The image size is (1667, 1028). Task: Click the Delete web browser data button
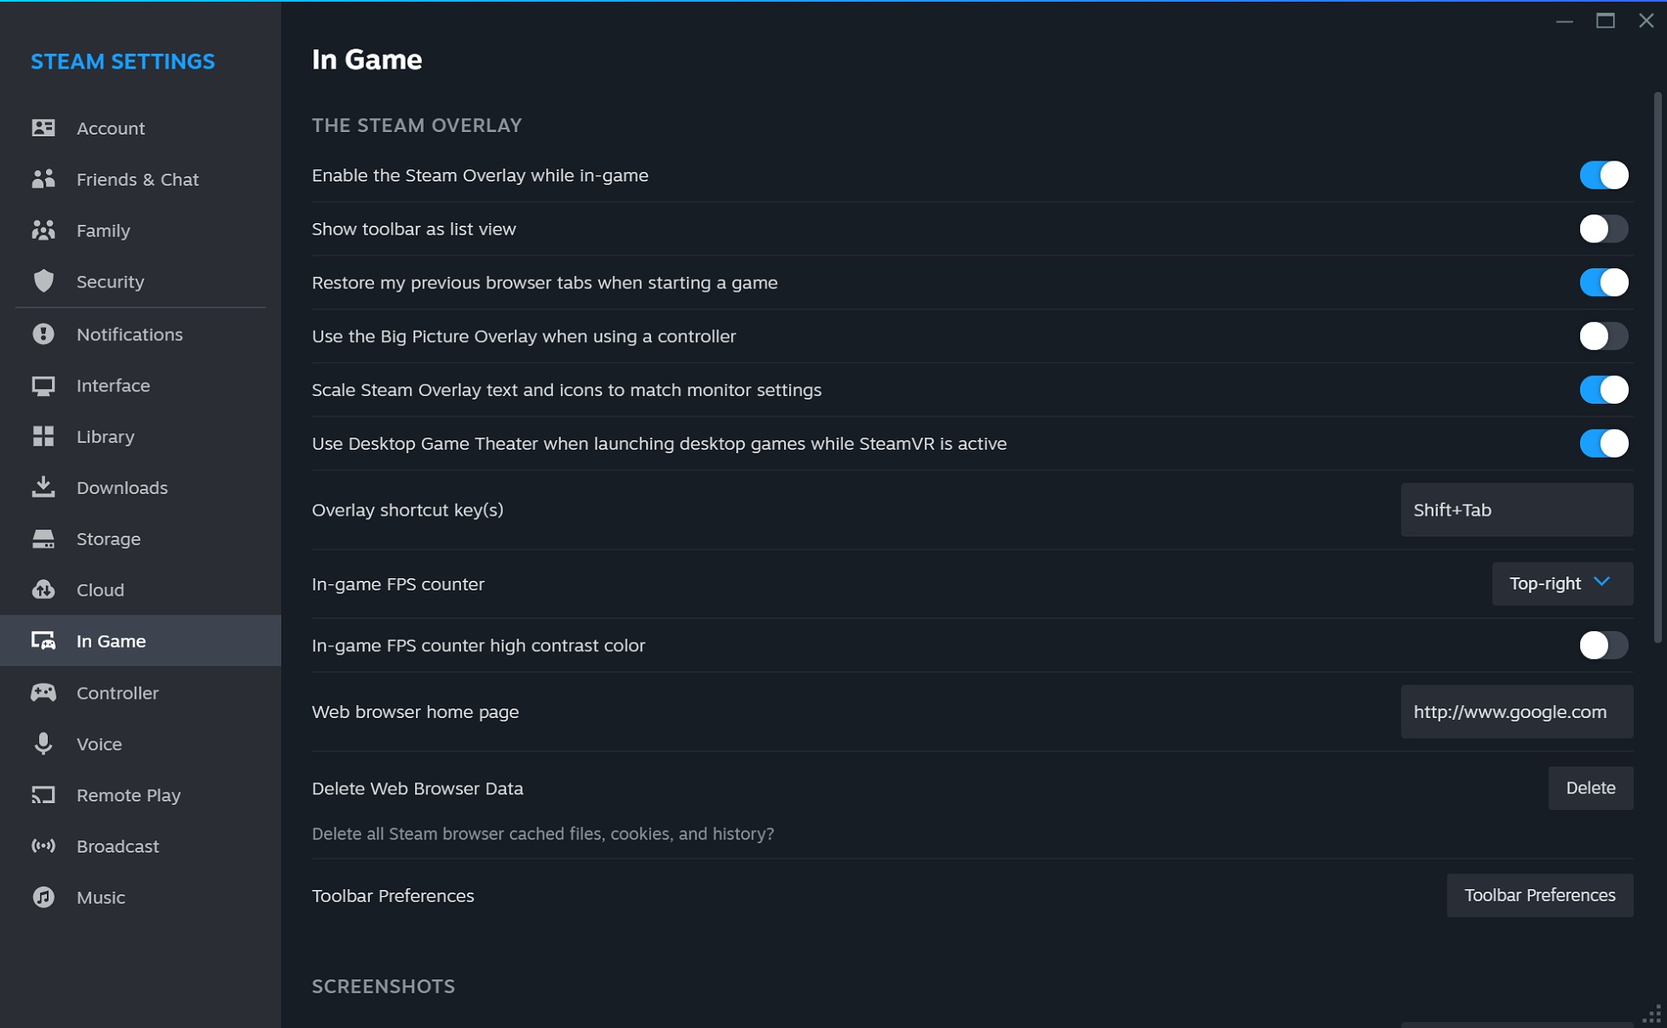1591,787
